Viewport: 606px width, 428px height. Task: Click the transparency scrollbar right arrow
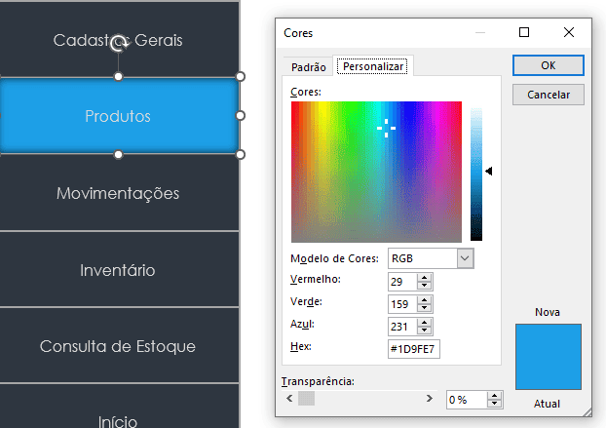pos(430,399)
